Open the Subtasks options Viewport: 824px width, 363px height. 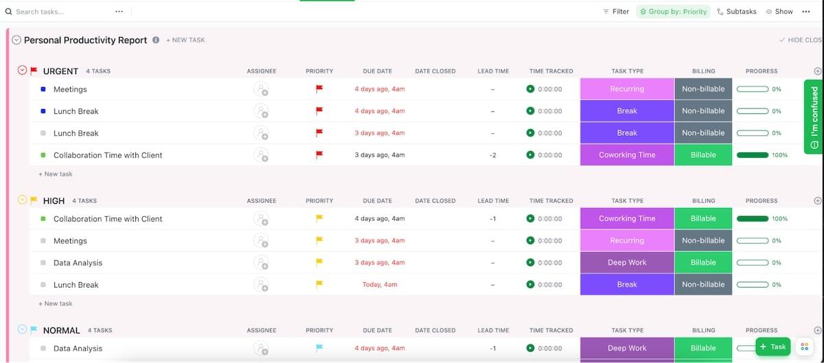pyautogui.click(x=736, y=12)
